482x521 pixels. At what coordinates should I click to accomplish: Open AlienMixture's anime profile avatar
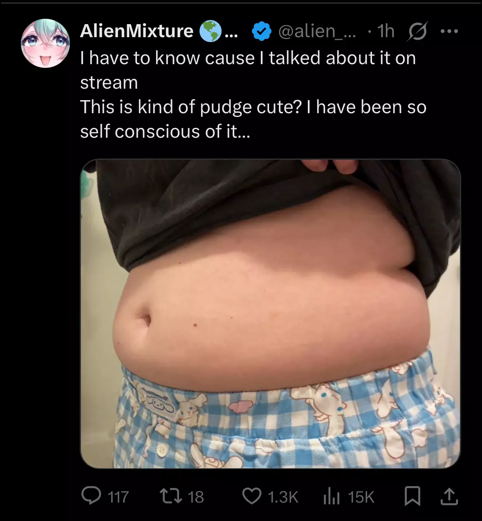coord(45,43)
